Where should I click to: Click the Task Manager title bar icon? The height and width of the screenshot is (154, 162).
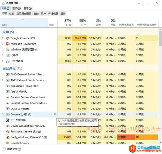(x=3, y=3)
